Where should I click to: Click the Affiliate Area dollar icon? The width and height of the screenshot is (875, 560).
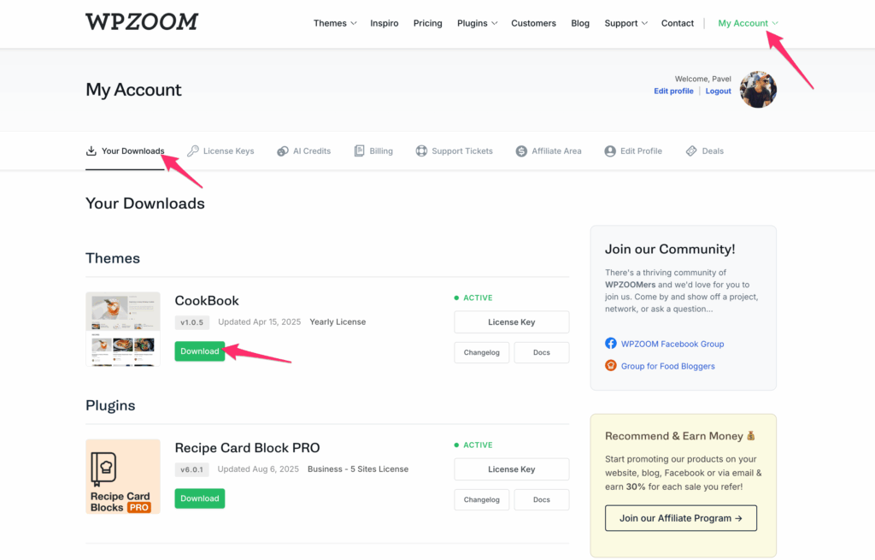521,151
